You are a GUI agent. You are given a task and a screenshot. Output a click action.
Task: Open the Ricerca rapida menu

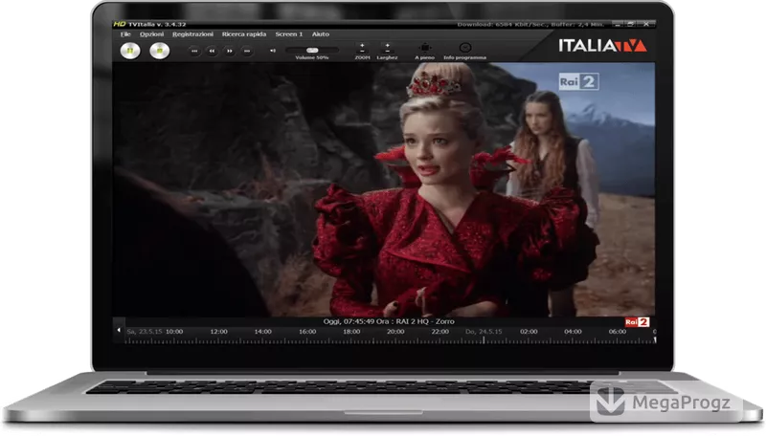pyautogui.click(x=244, y=34)
